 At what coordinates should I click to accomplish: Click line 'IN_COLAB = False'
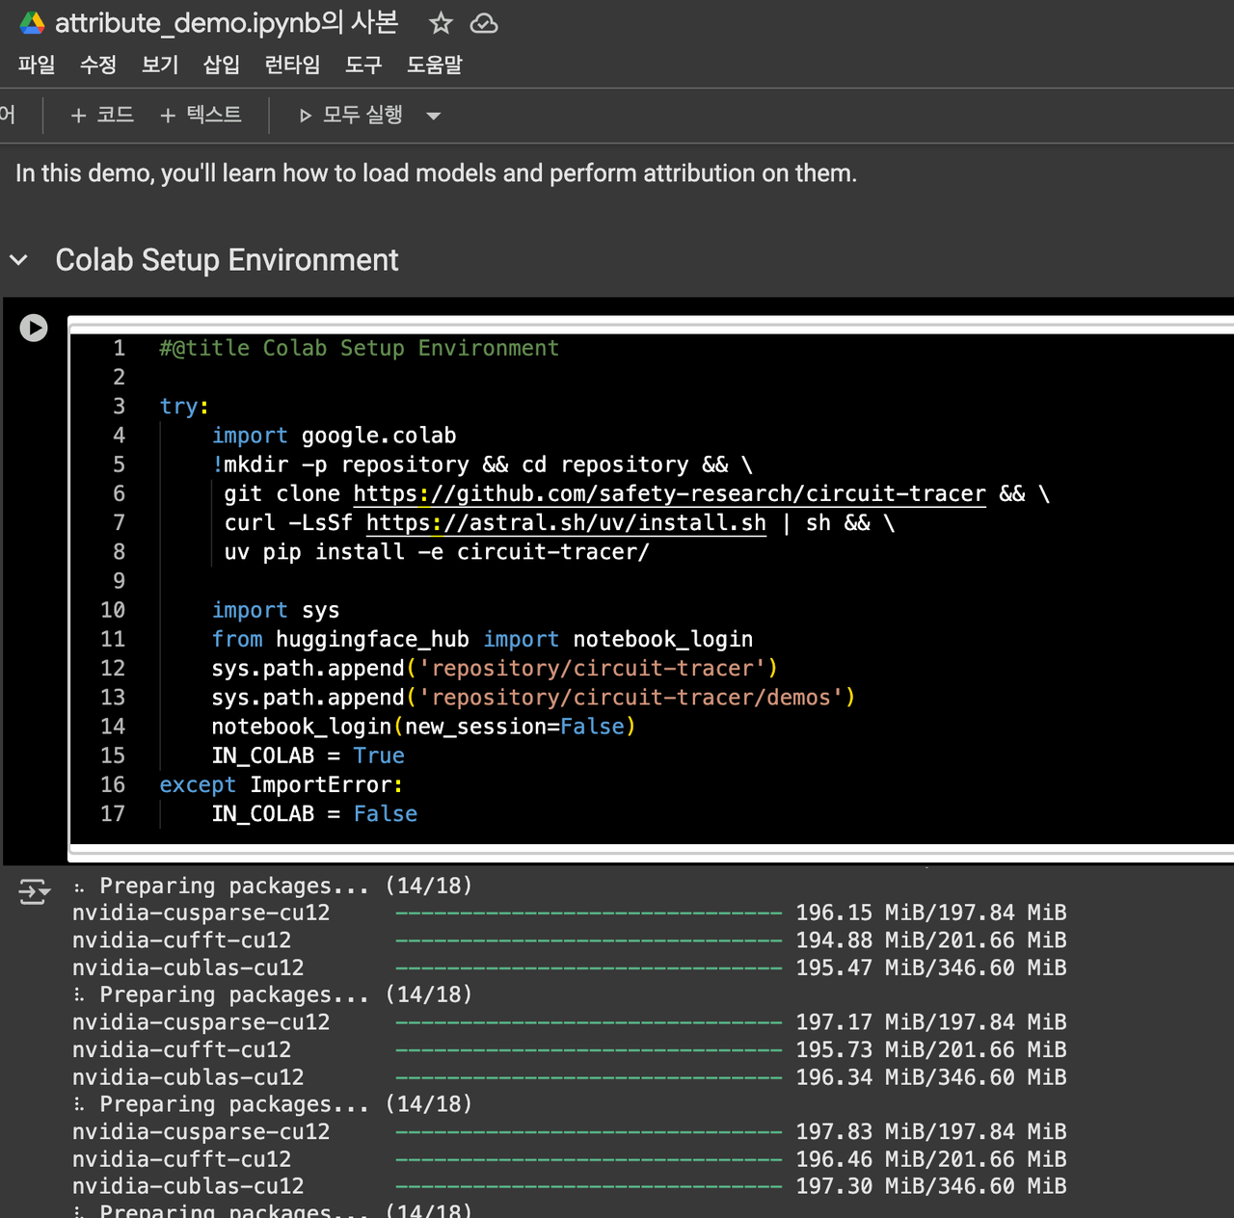pos(314,814)
